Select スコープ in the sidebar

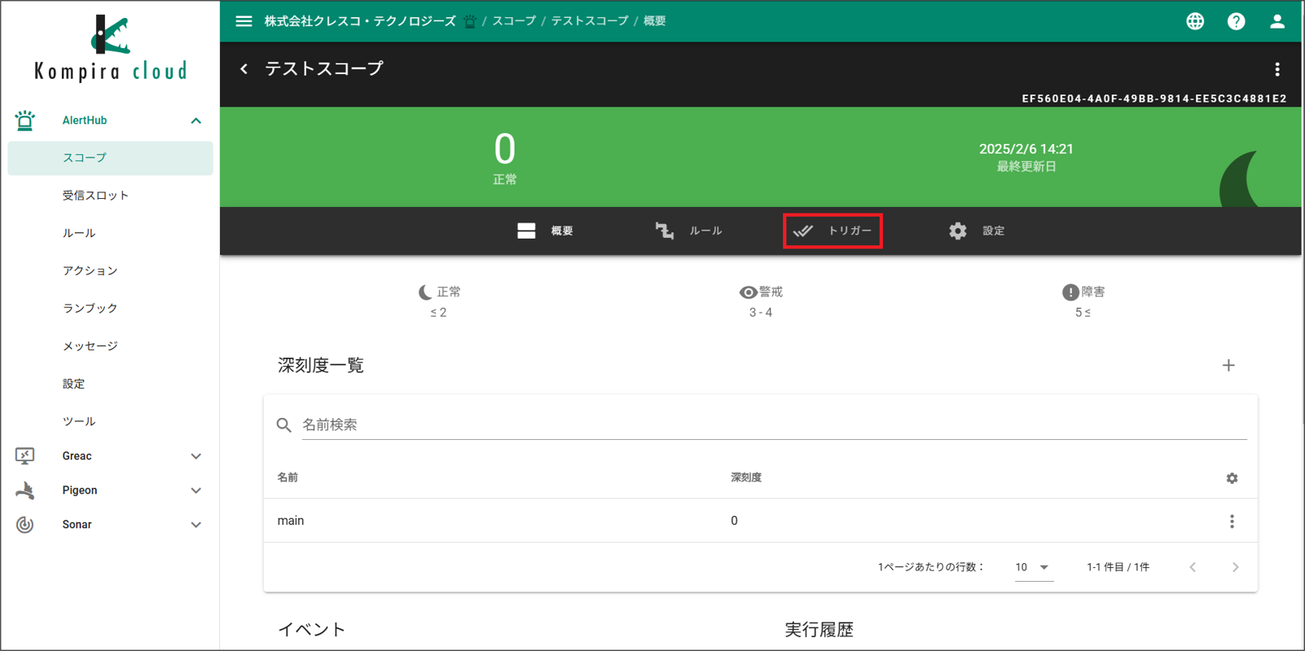(110, 158)
